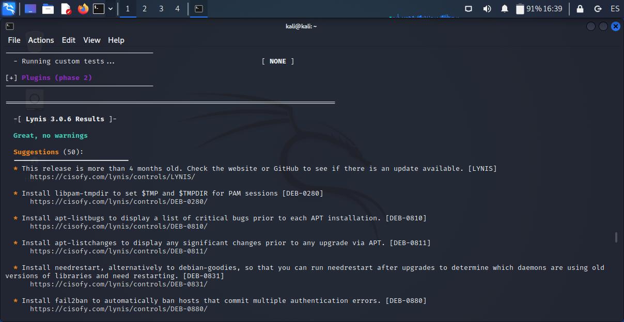This screenshot has height=322, width=624.
Task: Click the 'Install libpam-tmpdir' suggestion line
Action: [x=168, y=194]
